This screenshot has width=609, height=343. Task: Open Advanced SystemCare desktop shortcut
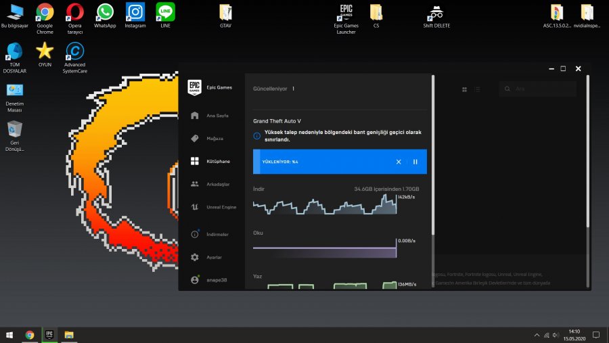pos(74,58)
